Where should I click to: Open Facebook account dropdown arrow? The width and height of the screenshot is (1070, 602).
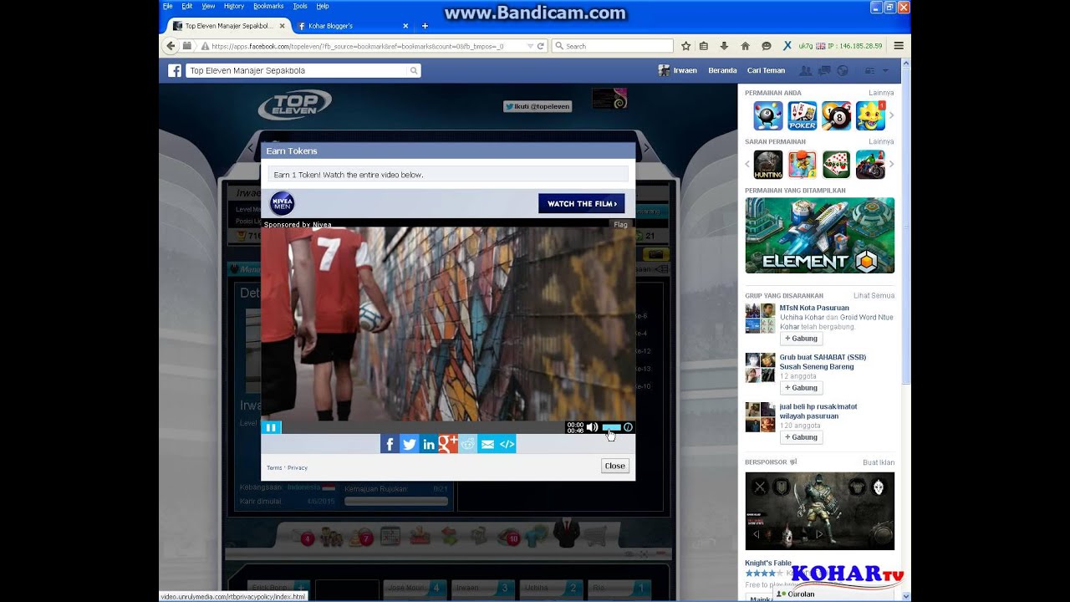885,71
